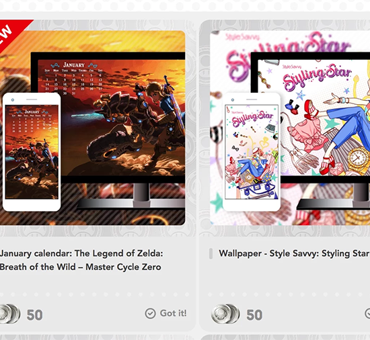Open the Zelda January calendar reward image

click(x=92, y=128)
